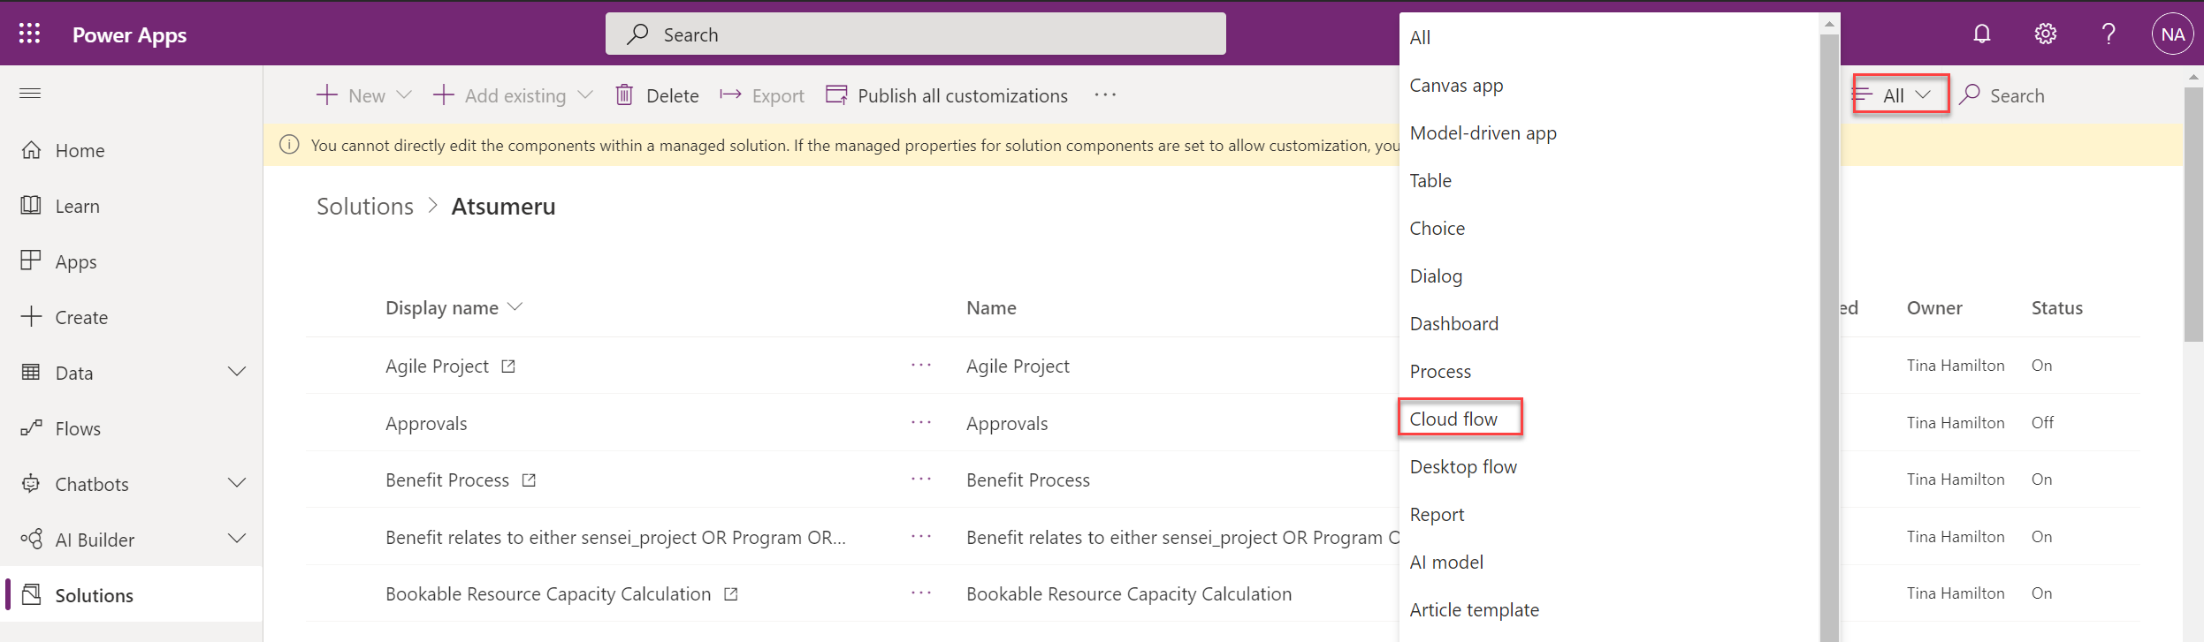Open the external link icon beside Bookable Resource Capacity Calculation
This screenshot has height=642, width=2204.
731,593
